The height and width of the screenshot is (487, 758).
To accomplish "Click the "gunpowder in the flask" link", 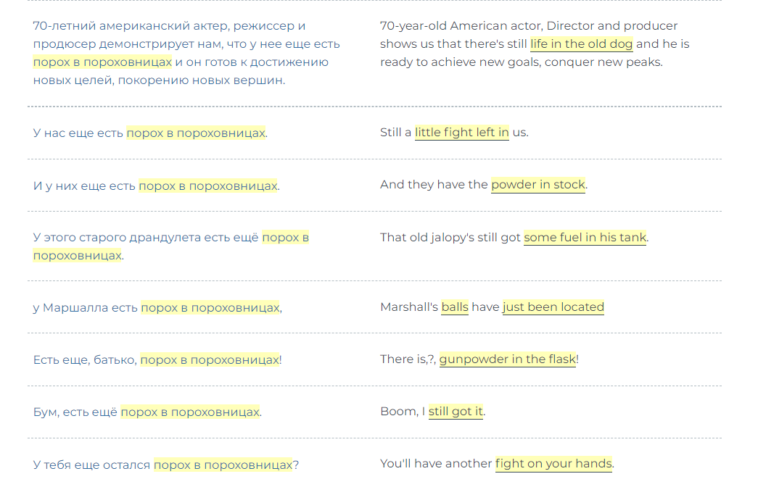I will coord(507,359).
